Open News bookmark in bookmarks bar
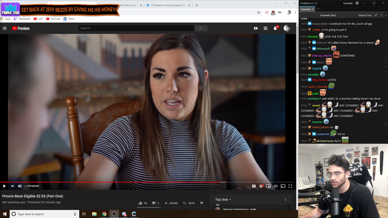This screenshot has height=218, width=388. pos(69,19)
